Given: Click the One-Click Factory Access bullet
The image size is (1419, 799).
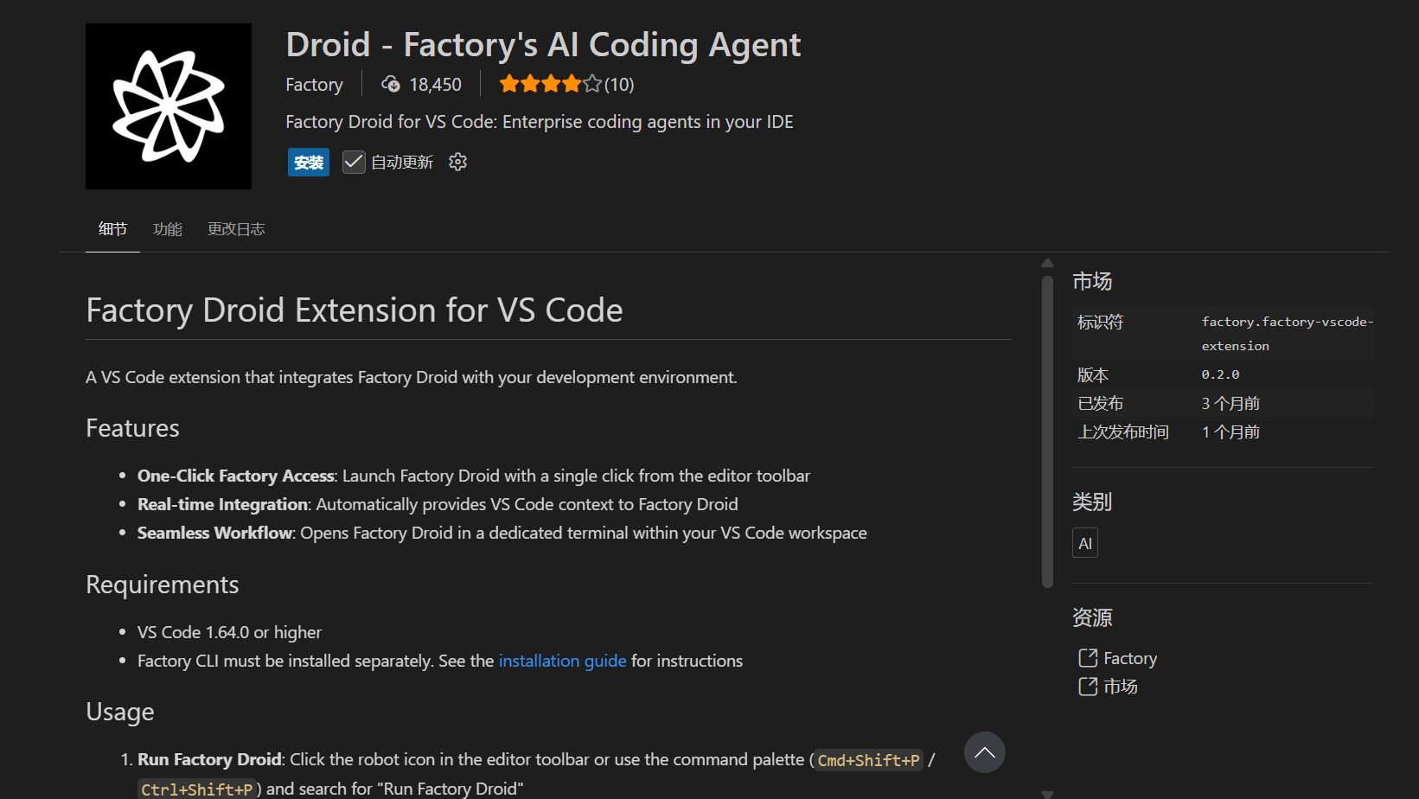Looking at the screenshot, I should [474, 476].
